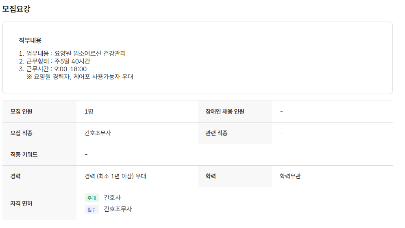Viewport: 405px width, 228px height.
Task: Select the 1명 recruitment count value
Action: [89, 112]
